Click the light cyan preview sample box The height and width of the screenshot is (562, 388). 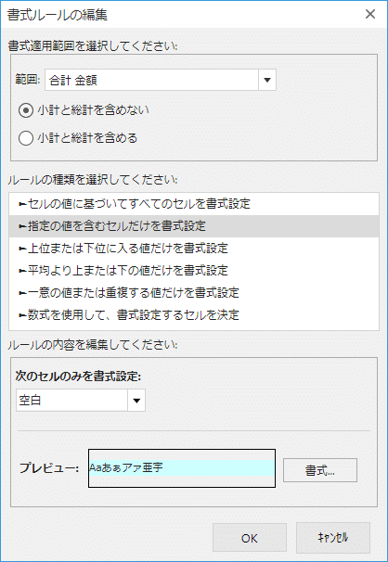[x=182, y=468]
